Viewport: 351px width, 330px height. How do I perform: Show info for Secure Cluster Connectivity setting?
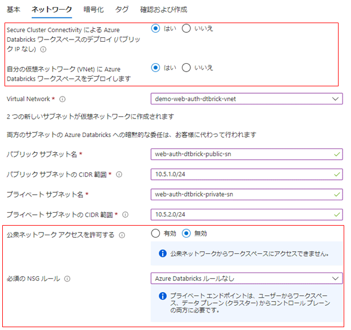(x=43, y=49)
